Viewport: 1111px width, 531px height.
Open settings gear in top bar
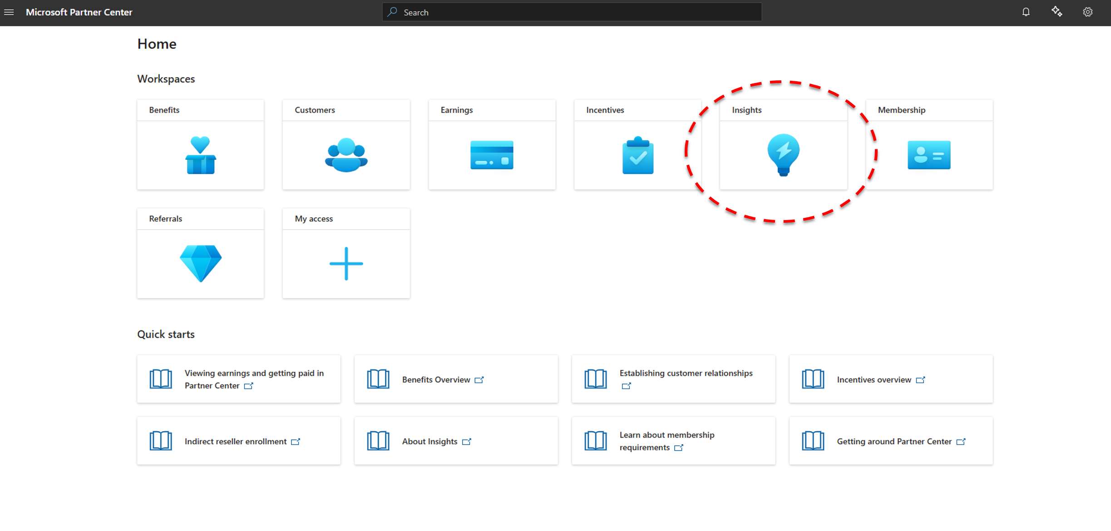pos(1088,12)
